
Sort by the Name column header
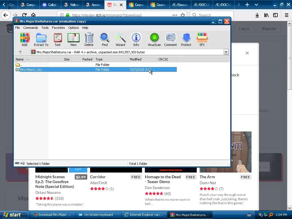point(31,59)
